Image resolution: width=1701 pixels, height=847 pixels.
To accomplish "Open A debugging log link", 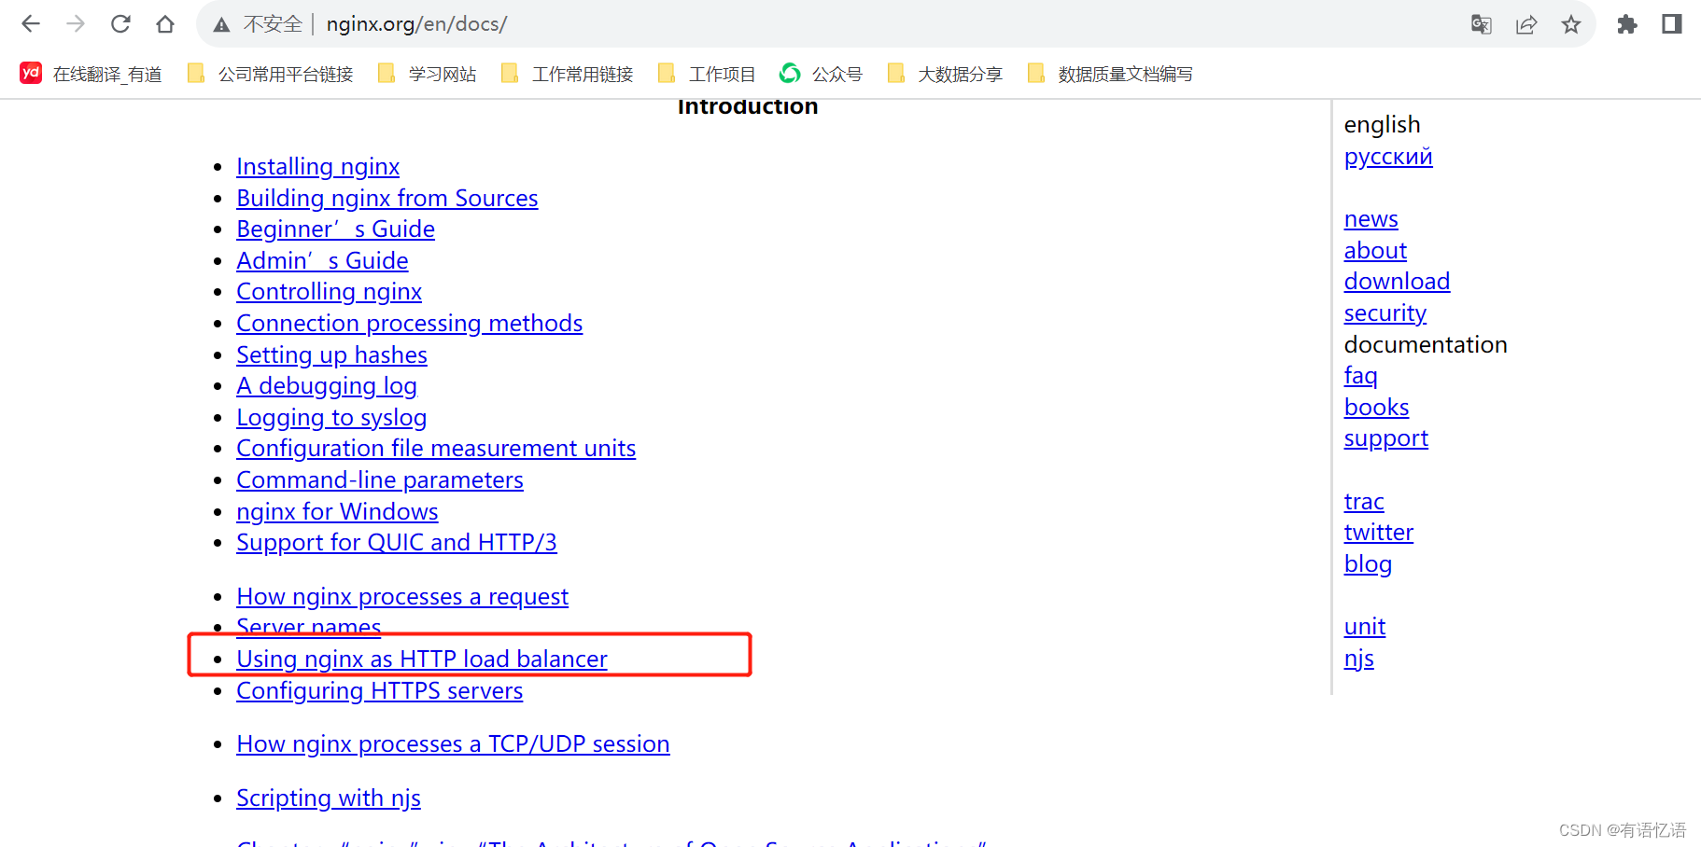I will coord(327,386).
